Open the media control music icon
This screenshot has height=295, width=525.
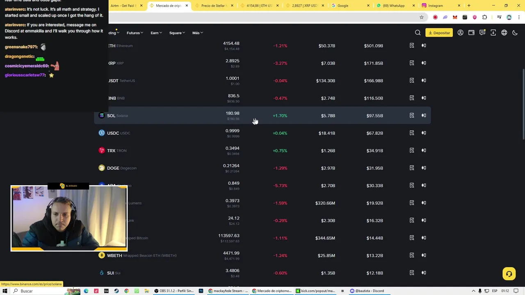click(499, 17)
